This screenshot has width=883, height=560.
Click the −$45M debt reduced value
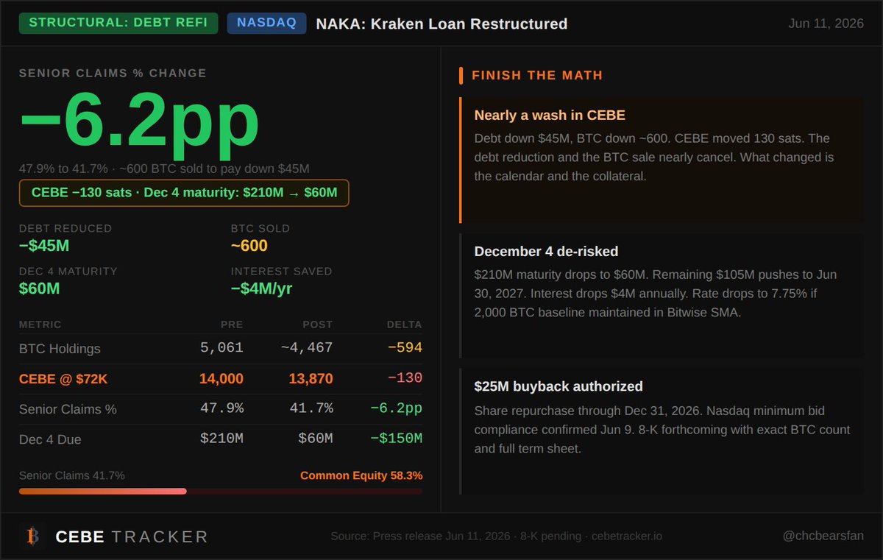(44, 246)
